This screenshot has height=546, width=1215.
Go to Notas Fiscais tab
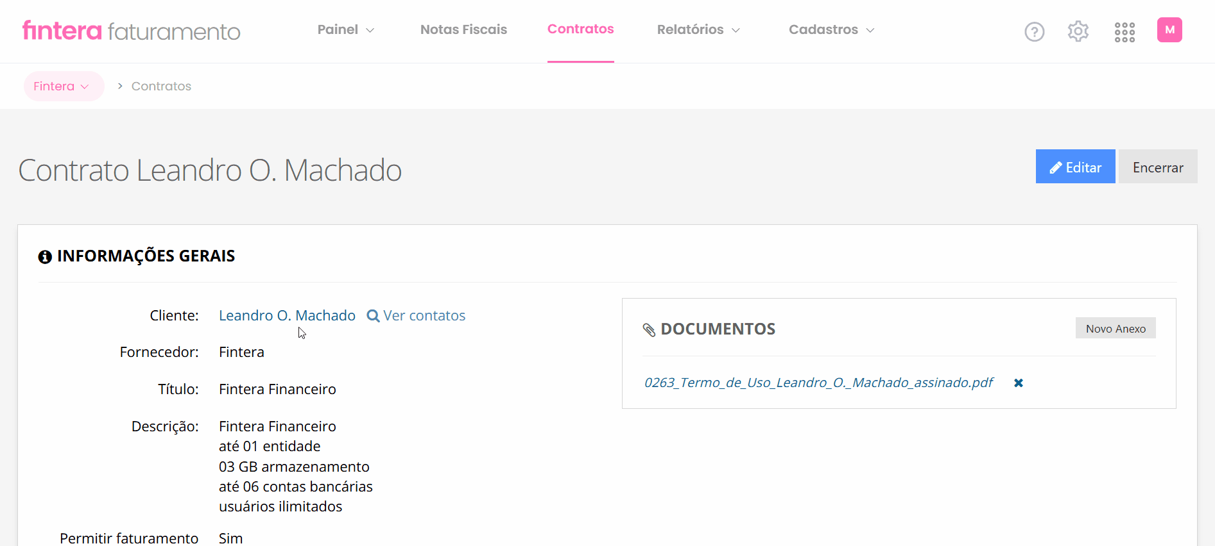coord(463,29)
